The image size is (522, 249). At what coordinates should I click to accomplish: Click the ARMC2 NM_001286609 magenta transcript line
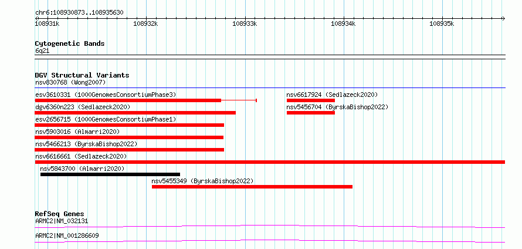[270, 241]
